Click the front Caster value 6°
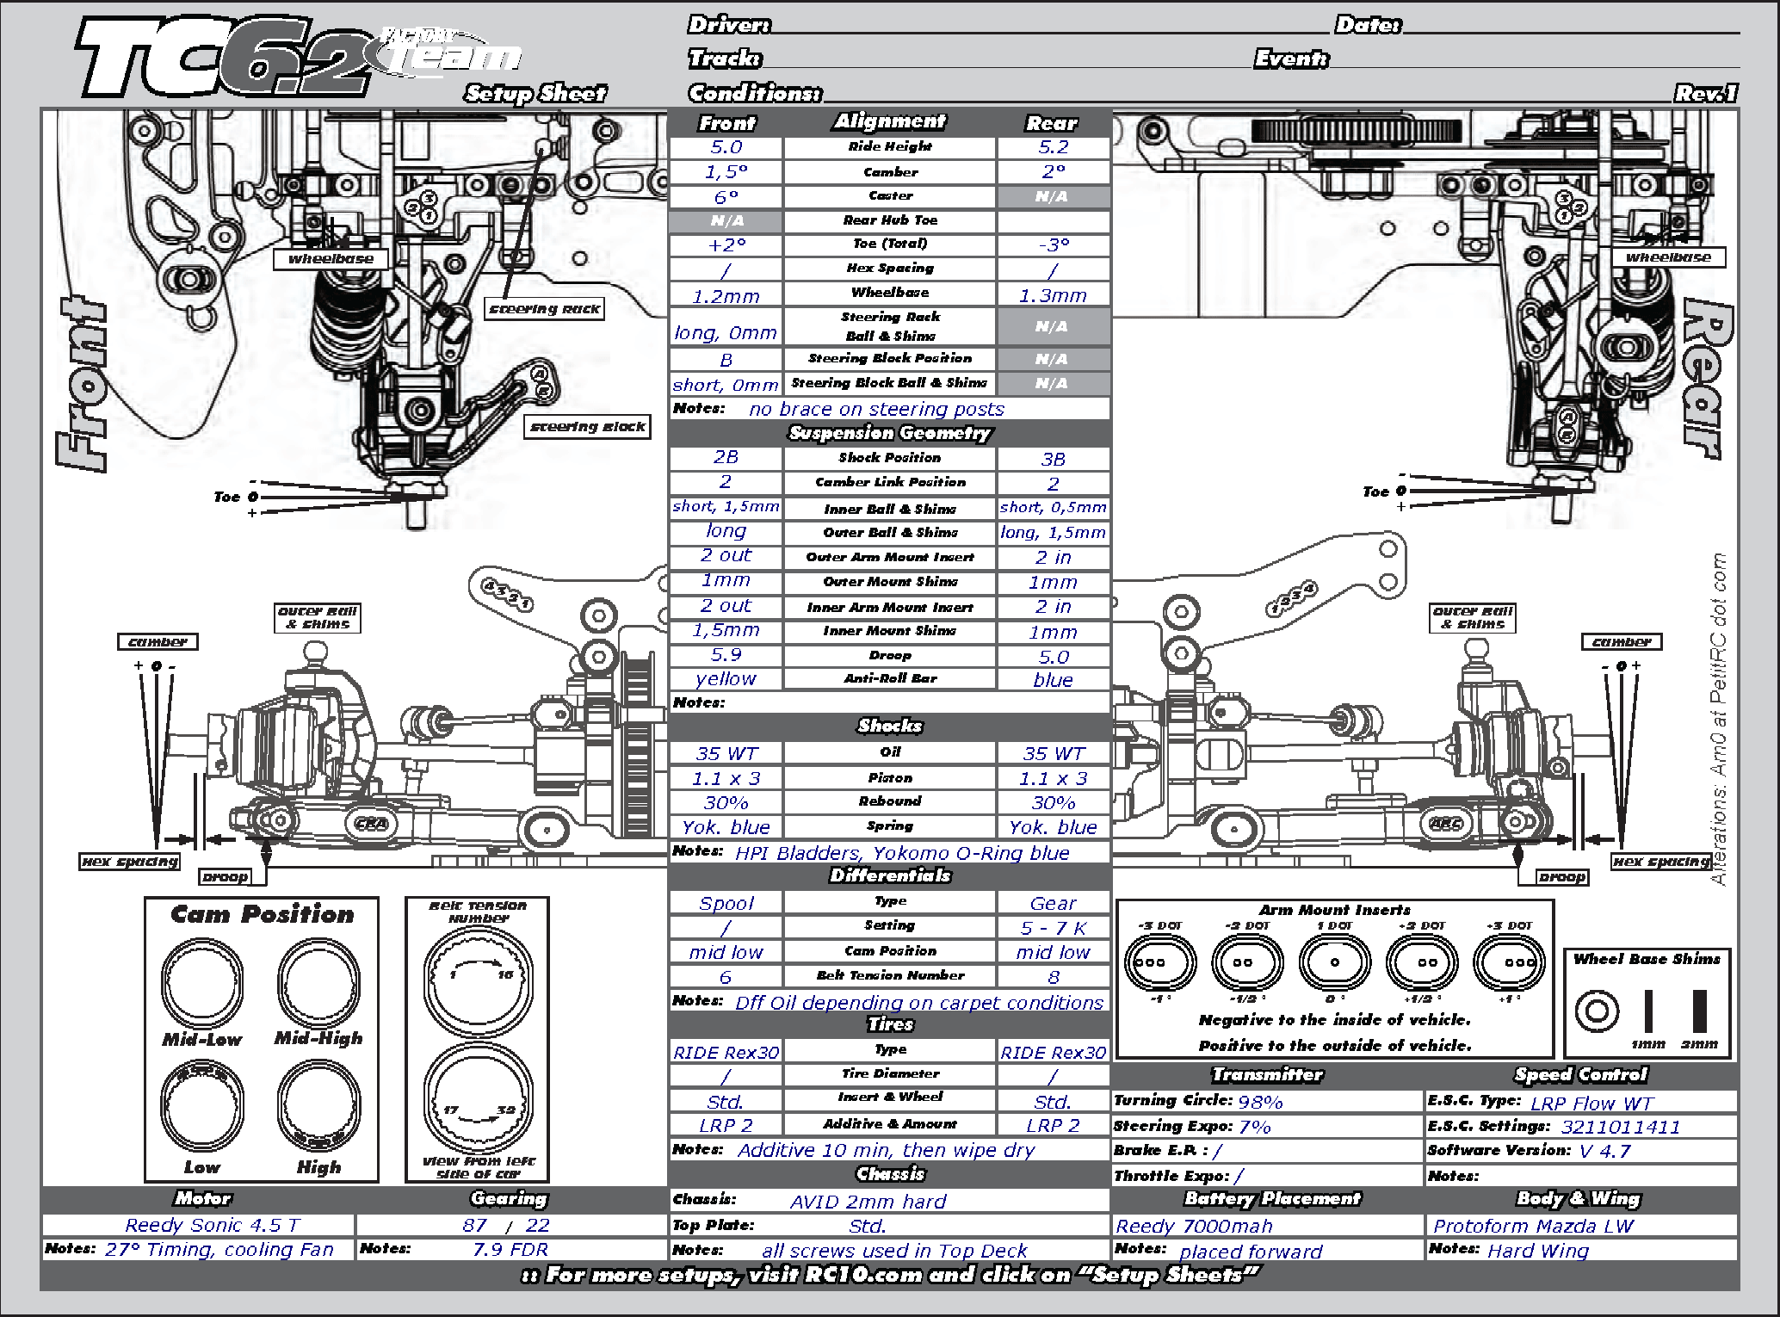Image resolution: width=1780 pixels, height=1317 pixels. pos(726,196)
